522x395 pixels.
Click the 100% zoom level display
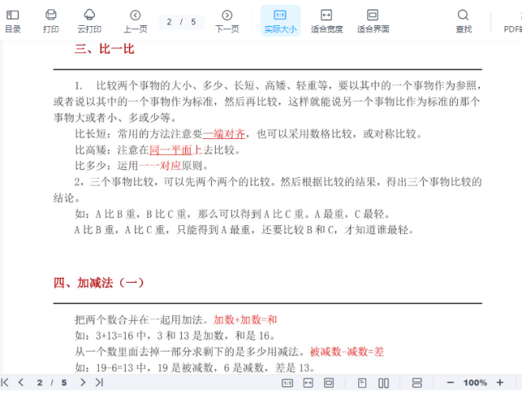(x=475, y=383)
